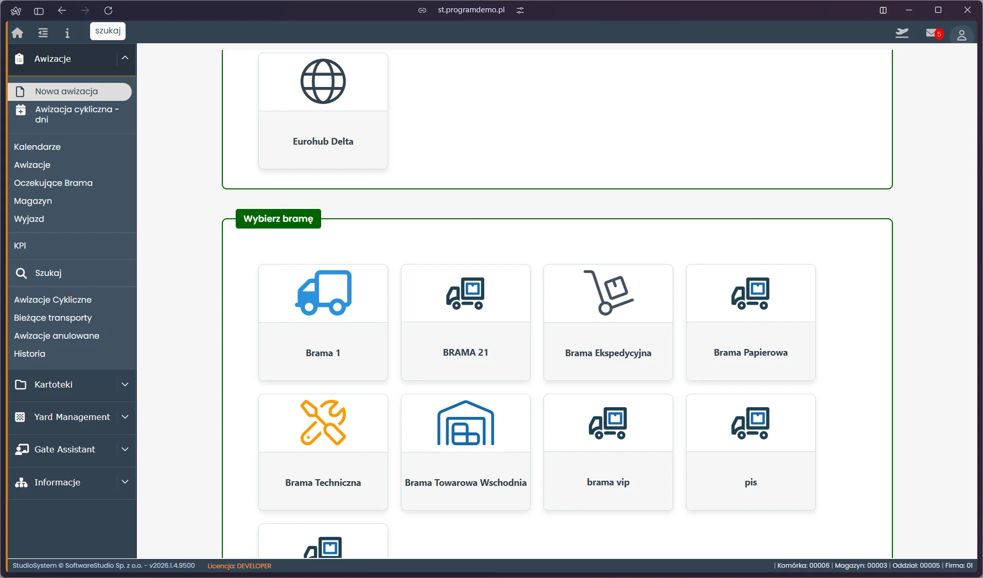Open Awizacje list link in sidebar

tap(32, 165)
